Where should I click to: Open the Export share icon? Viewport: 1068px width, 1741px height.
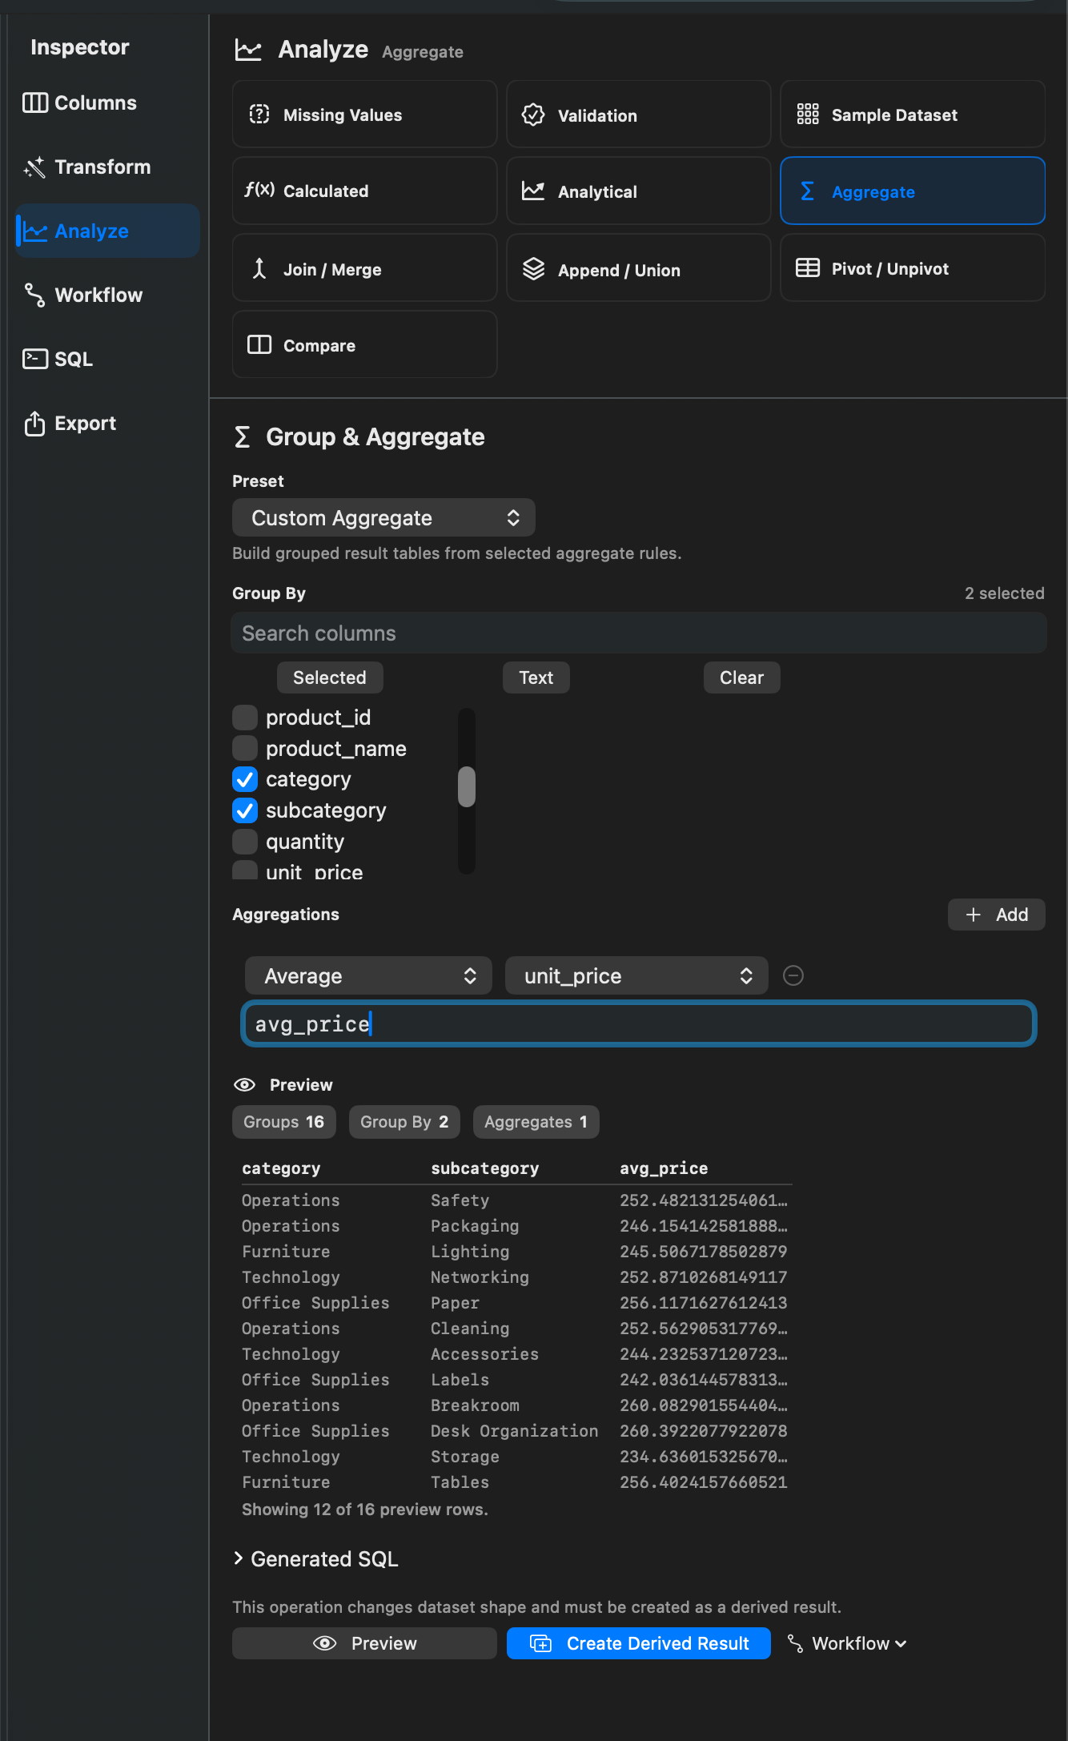(x=34, y=423)
